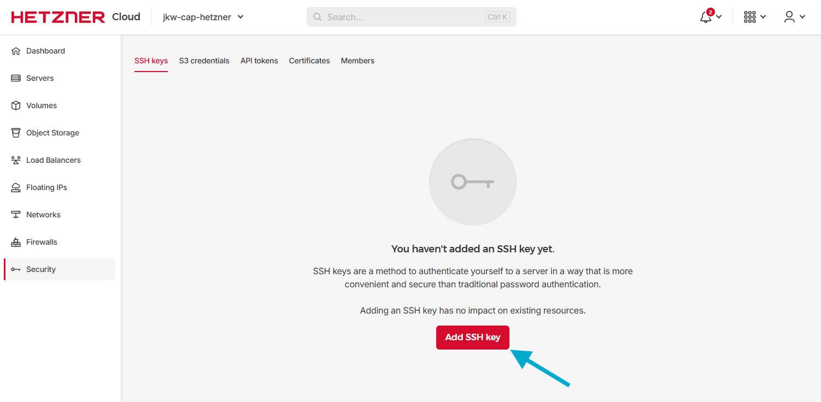Switch to the S3 credentials tab
The width and height of the screenshot is (821, 402).
(x=204, y=61)
